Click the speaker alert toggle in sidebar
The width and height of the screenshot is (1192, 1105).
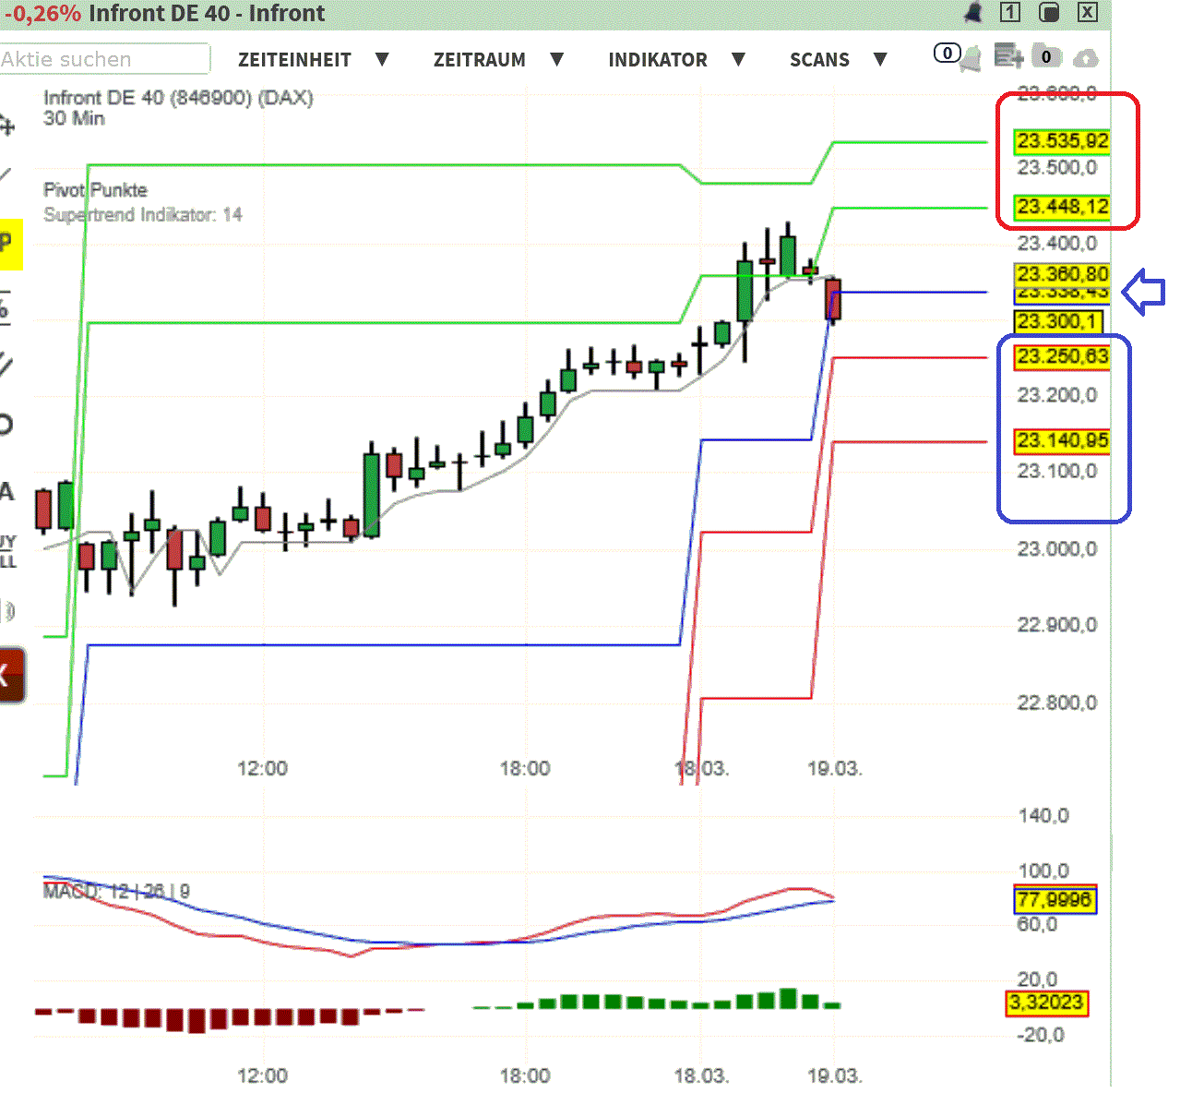7,609
